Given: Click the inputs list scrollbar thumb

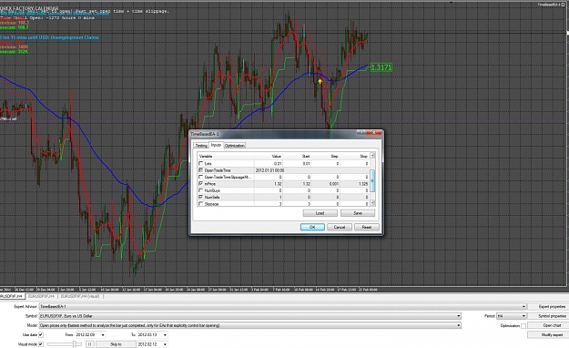Looking at the screenshot, I should tap(372, 180).
